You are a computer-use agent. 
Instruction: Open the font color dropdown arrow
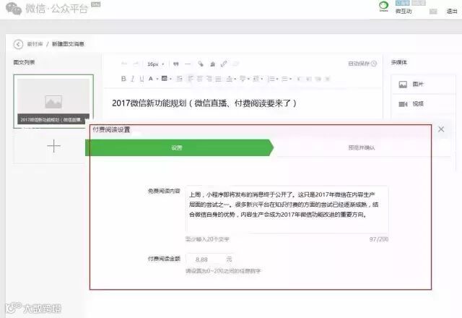pos(157,79)
